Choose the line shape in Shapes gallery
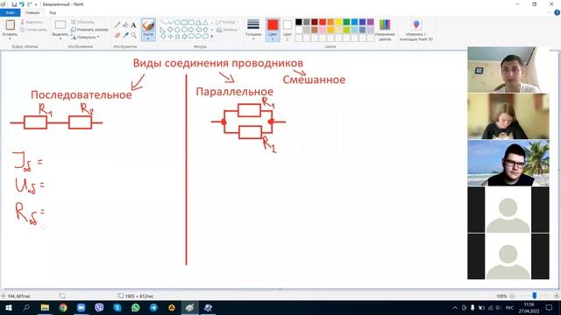 pyautogui.click(x=163, y=23)
